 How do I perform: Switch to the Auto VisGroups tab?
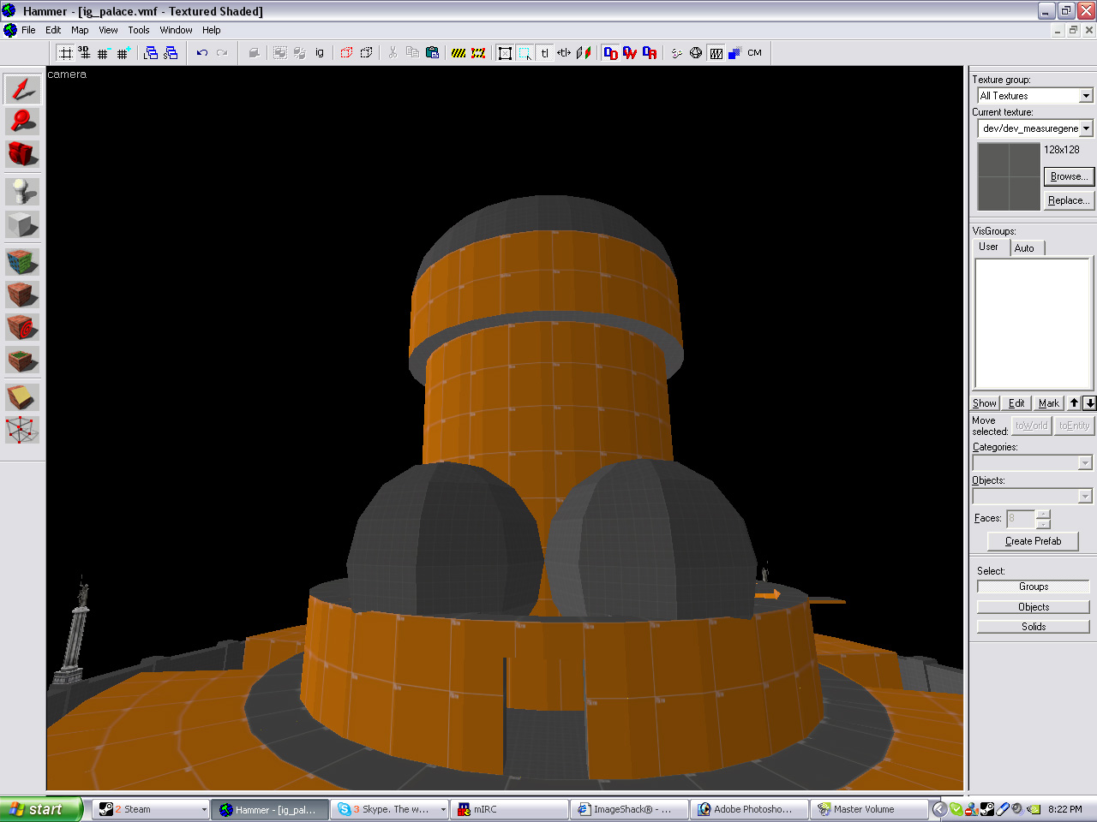click(1024, 248)
